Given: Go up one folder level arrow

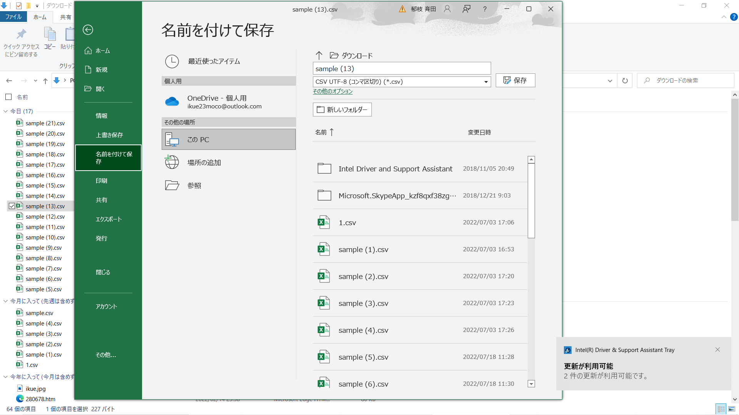Looking at the screenshot, I should [319, 56].
